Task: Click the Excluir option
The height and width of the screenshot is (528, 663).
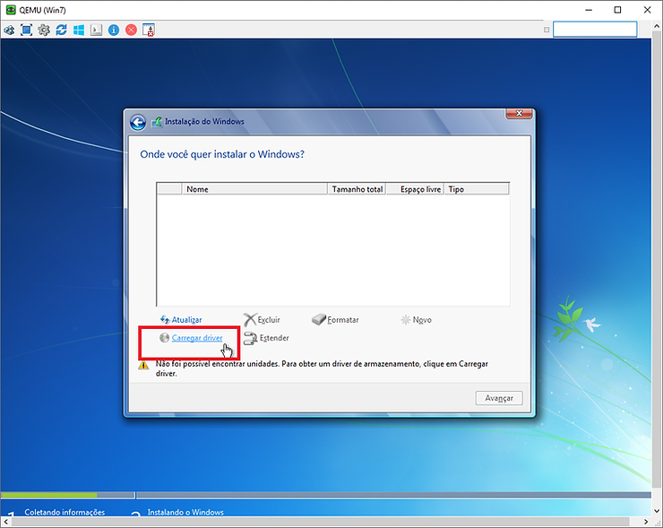Action: [x=269, y=320]
